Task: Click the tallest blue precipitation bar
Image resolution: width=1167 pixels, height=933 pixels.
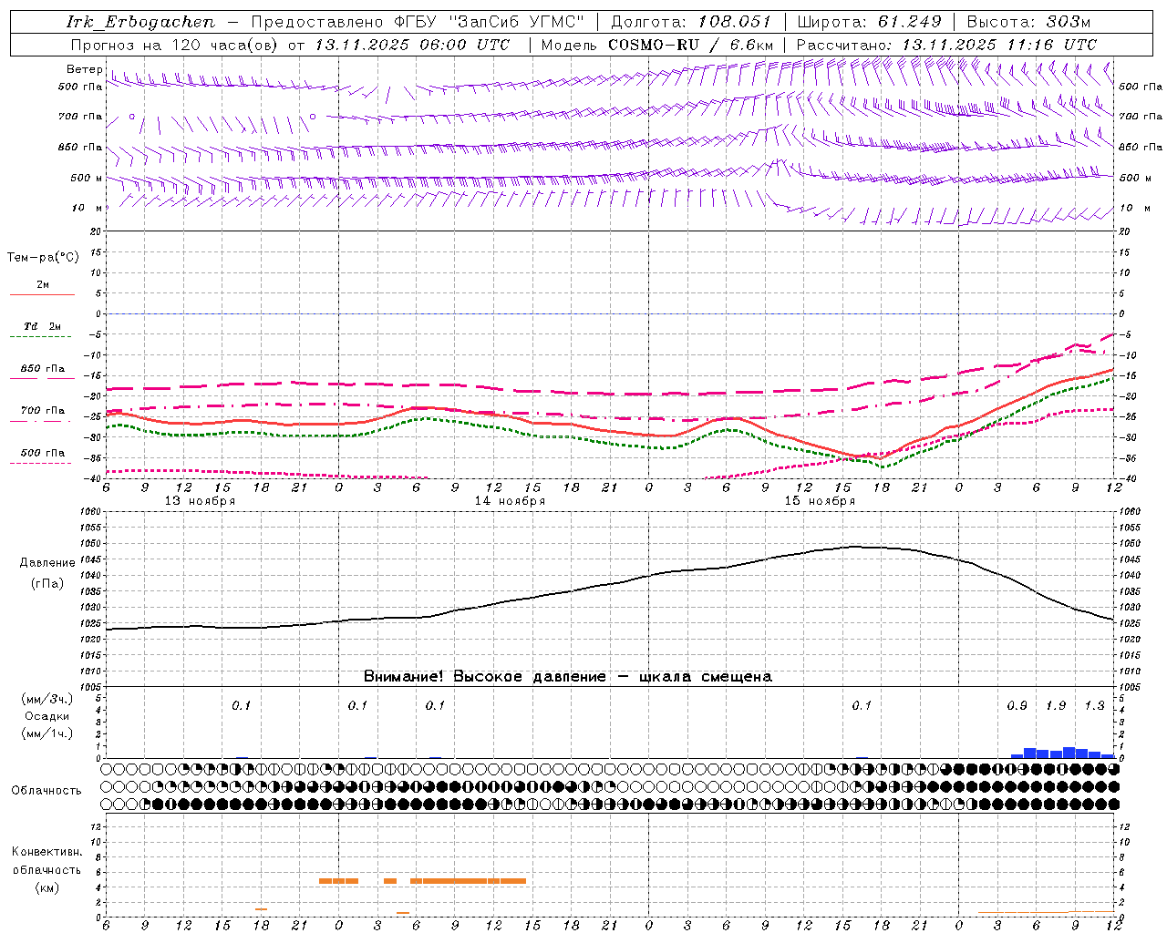Action: click(x=1069, y=753)
